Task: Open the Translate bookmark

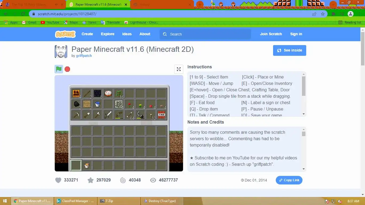Action: (110, 22)
